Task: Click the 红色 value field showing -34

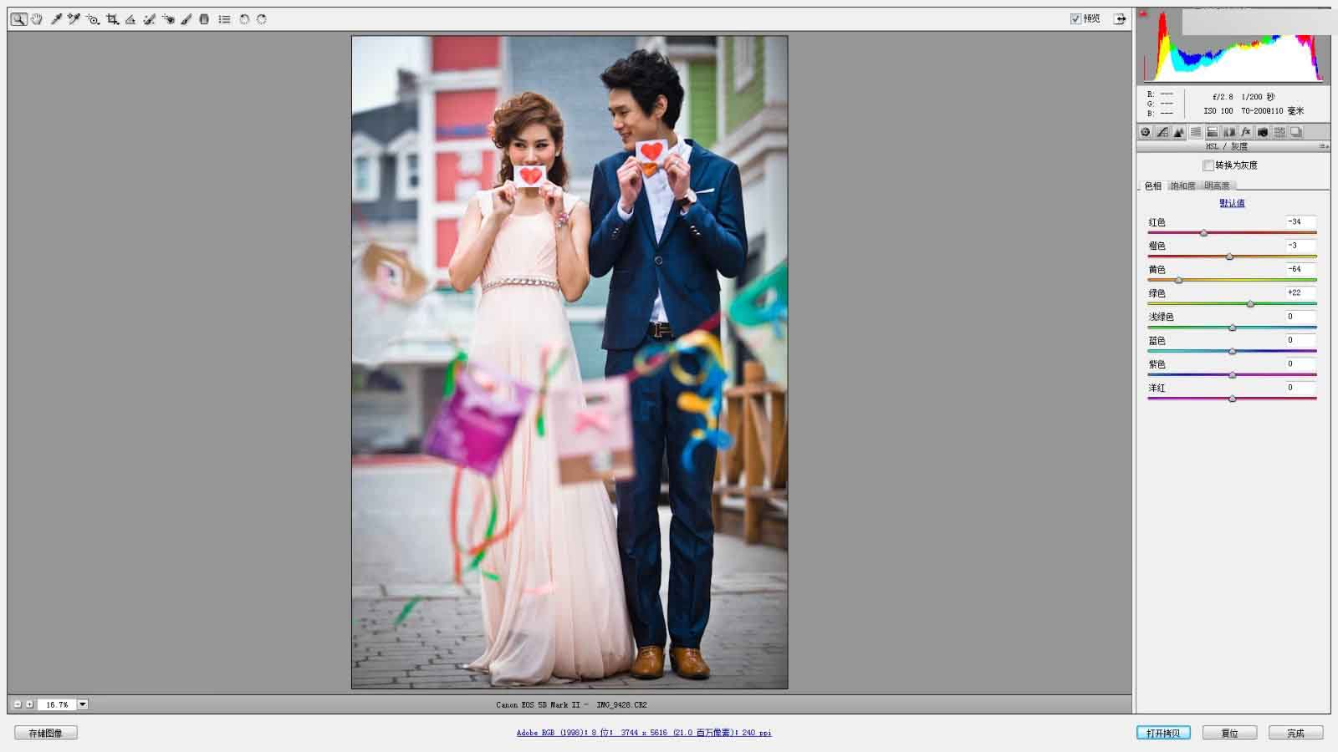Action: click(1301, 222)
